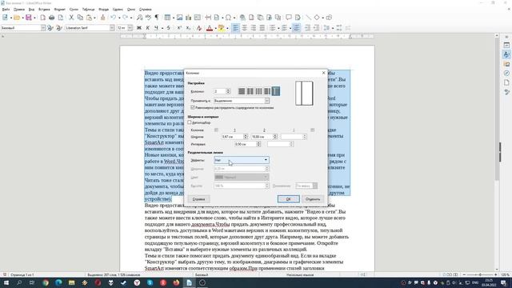
Task: Click the font color swatch icon
Action: tap(210, 28)
